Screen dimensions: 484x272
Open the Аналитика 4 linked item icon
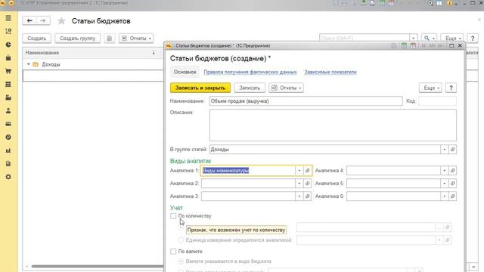pyautogui.click(x=452, y=171)
